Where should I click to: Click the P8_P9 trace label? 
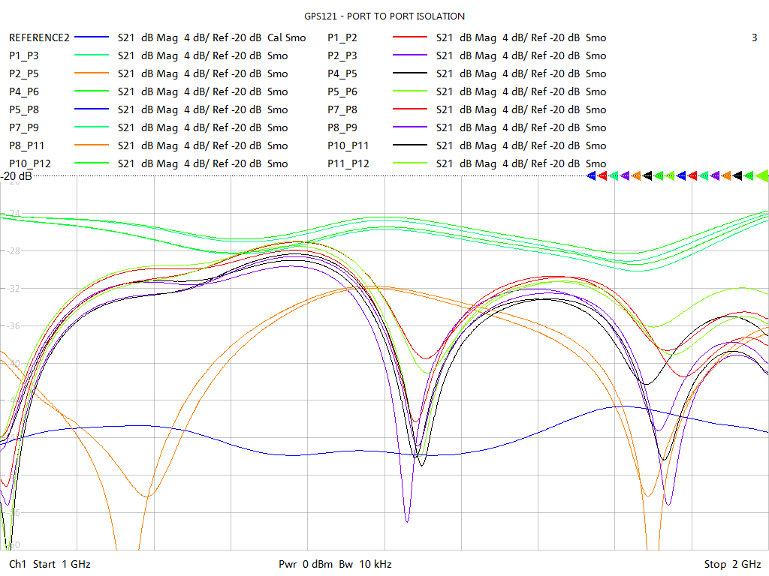[x=342, y=127]
